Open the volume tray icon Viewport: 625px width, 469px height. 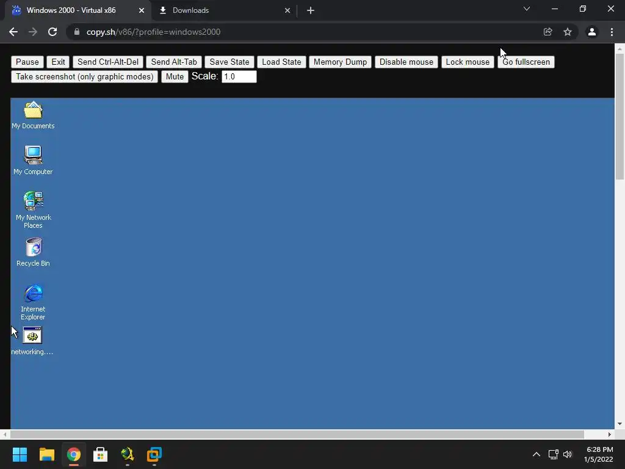point(568,454)
